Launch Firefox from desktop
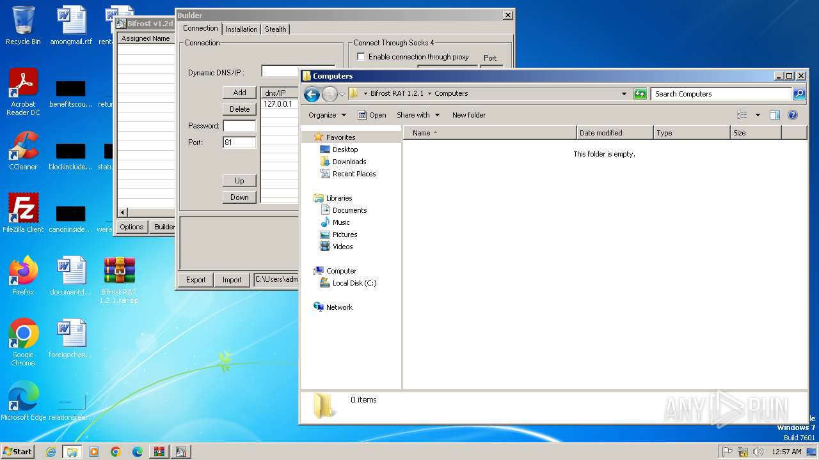 23,275
